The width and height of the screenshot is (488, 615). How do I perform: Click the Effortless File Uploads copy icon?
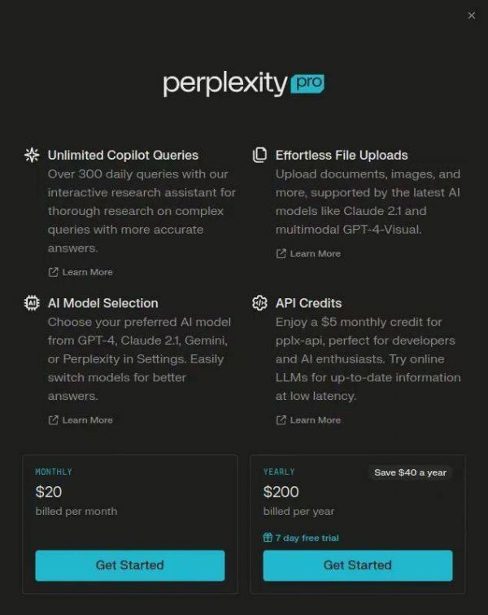[259, 155]
